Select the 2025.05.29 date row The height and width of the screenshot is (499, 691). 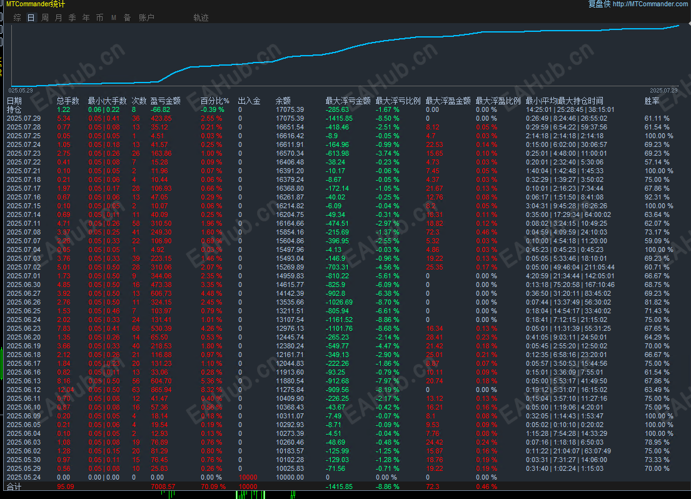pyautogui.click(x=24, y=468)
